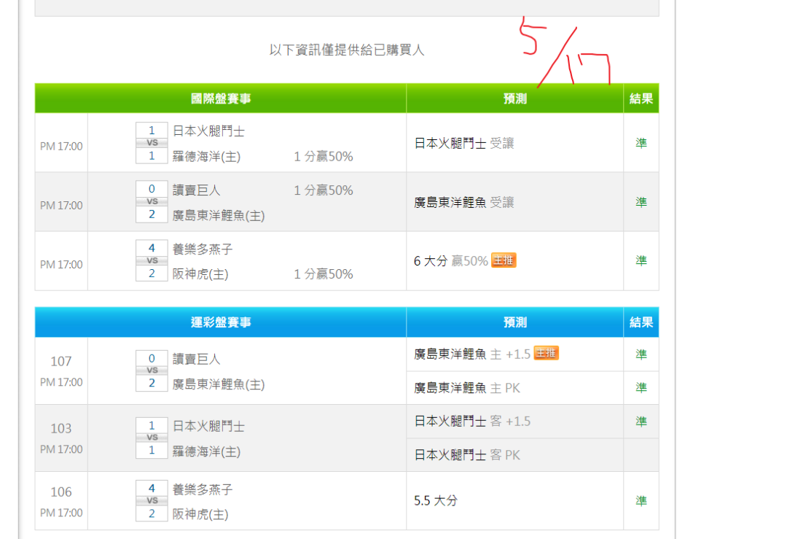Click the 準 result for 廣島東洋鯉魚 受讓
The image size is (787, 539).
(641, 202)
